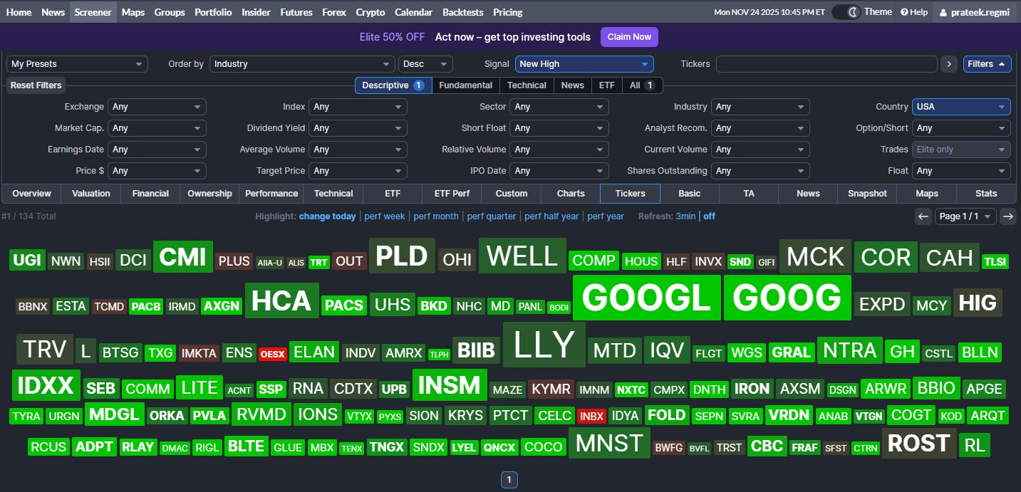Open the Dividend Yield filter dropdown
The width and height of the screenshot is (1021, 492).
[358, 128]
